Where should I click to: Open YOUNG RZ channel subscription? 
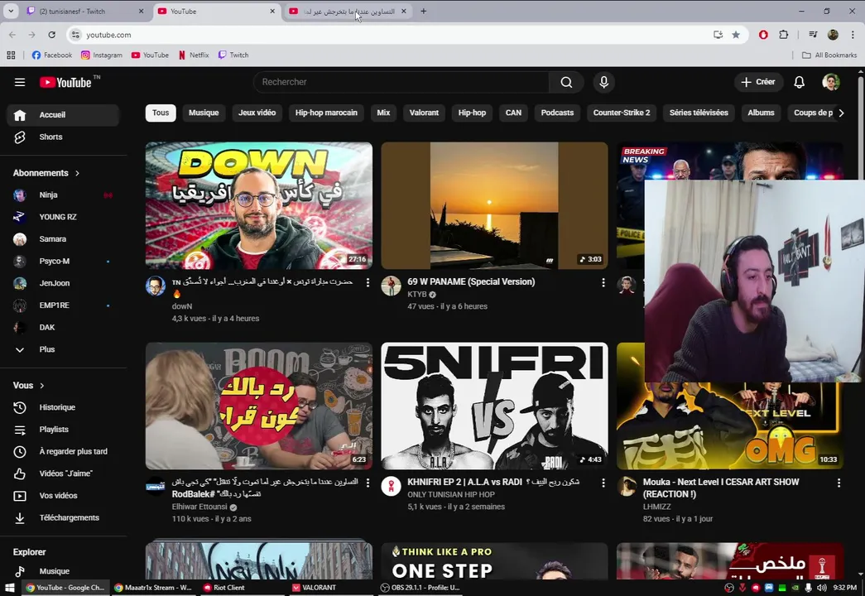click(x=64, y=217)
